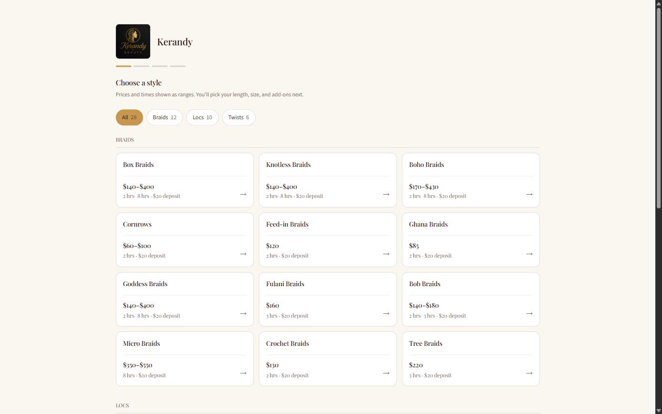Click the arrow on the Box Braids card

[x=243, y=194]
